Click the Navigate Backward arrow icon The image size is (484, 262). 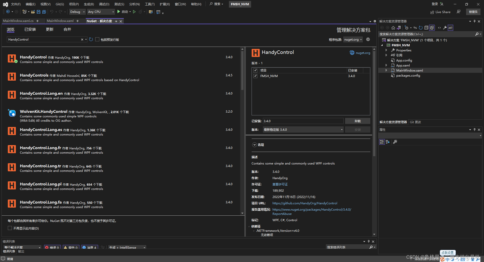click(x=8, y=12)
